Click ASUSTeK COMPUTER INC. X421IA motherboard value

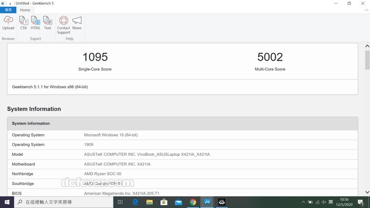tap(117, 164)
